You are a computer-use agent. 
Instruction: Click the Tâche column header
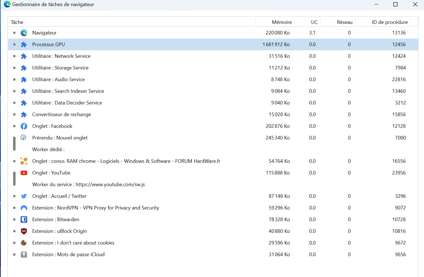point(17,22)
